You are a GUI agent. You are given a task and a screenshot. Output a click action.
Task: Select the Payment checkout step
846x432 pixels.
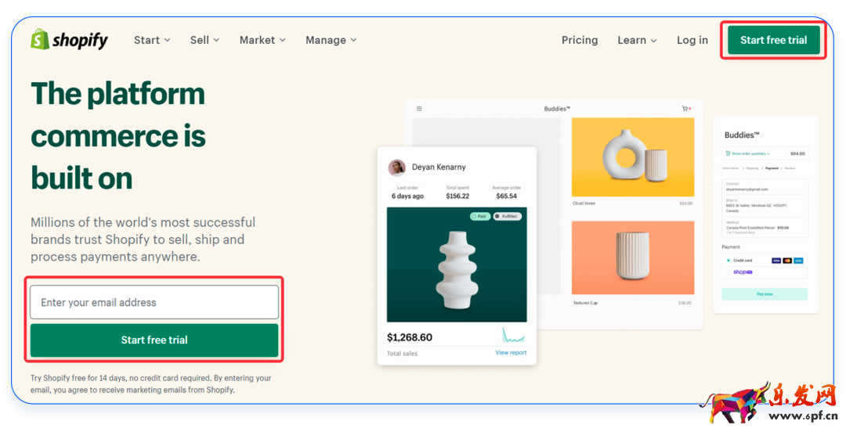pyautogui.click(x=772, y=168)
